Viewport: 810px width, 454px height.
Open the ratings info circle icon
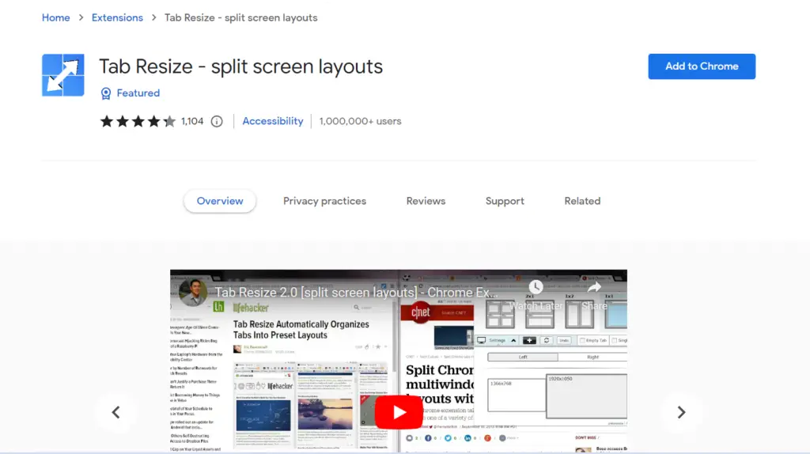click(x=217, y=121)
